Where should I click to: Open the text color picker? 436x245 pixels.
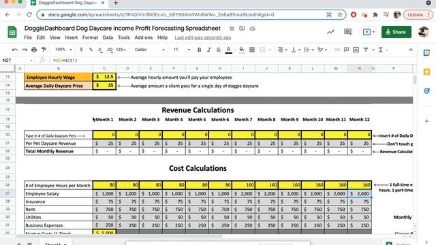click(229, 50)
